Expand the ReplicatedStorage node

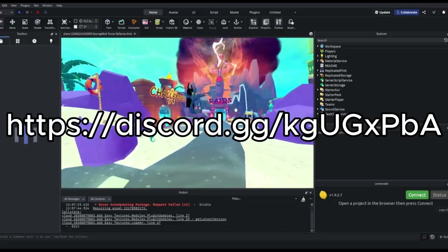pyautogui.click(x=318, y=75)
